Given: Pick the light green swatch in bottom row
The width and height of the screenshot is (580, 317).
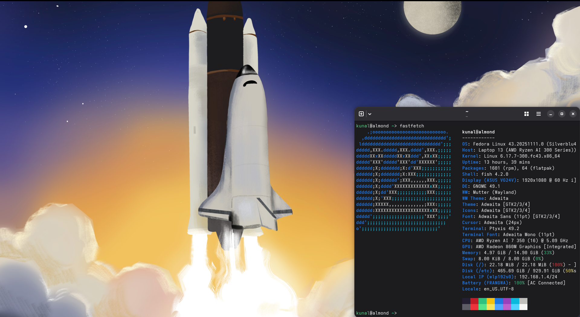Looking at the screenshot, I should 482,307.
